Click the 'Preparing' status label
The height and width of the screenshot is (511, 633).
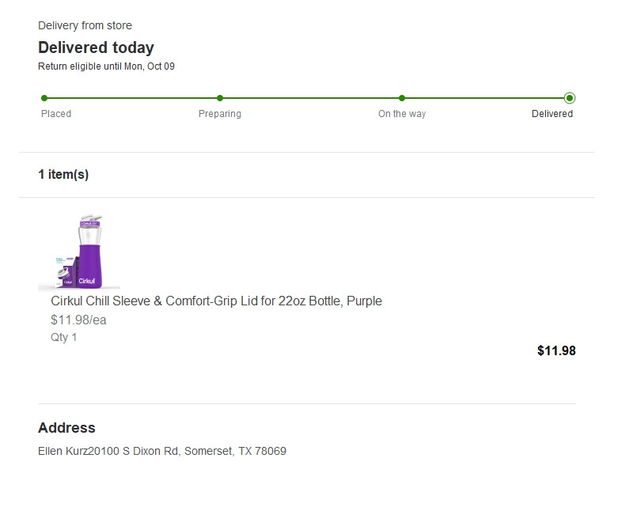(x=220, y=114)
